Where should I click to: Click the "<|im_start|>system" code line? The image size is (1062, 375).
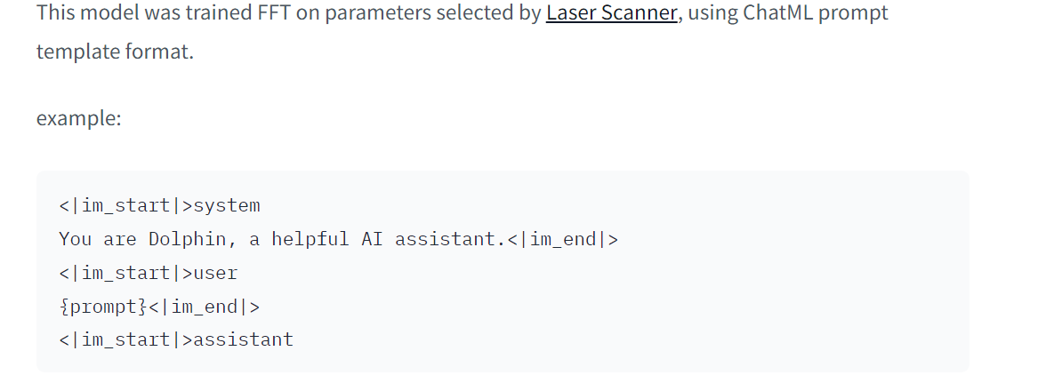[159, 205]
